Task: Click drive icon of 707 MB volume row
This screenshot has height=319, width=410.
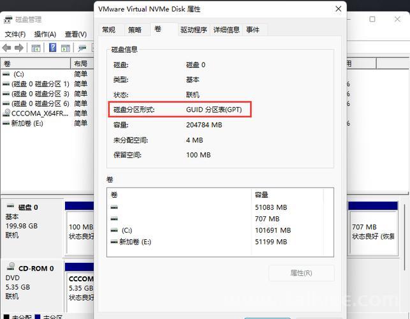Action: click(x=114, y=219)
